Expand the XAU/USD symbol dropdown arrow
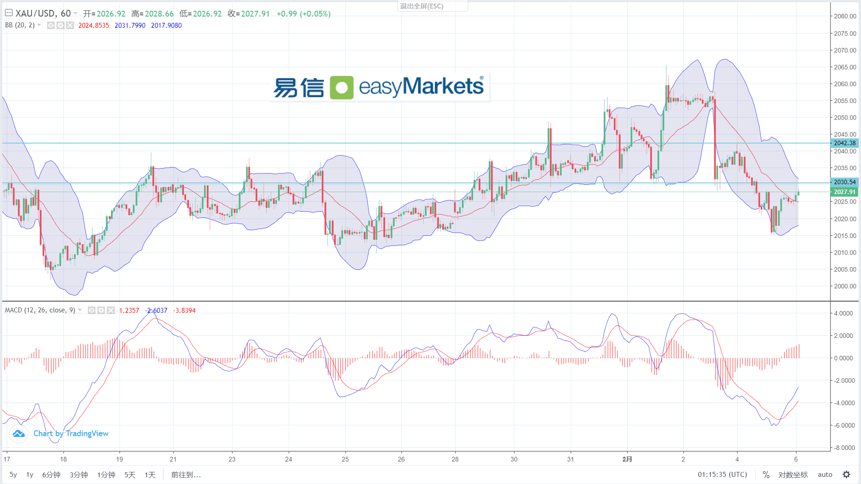861x484 pixels. point(75,13)
